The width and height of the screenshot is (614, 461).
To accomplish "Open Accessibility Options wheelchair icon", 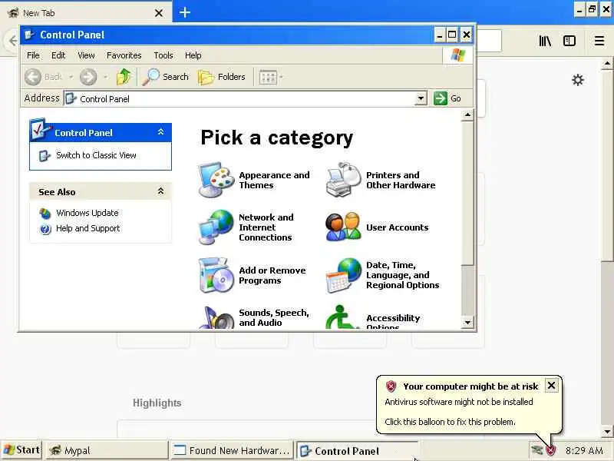I will pos(342,317).
